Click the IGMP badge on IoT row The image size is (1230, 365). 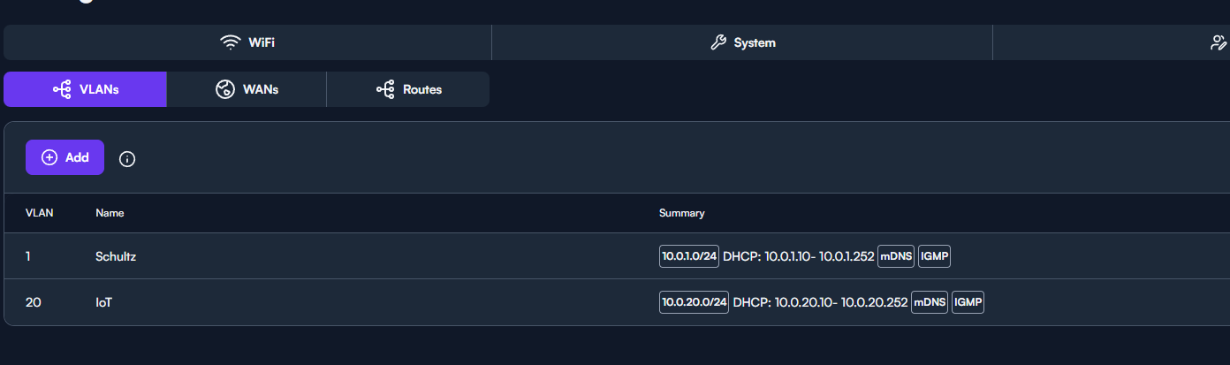click(968, 302)
